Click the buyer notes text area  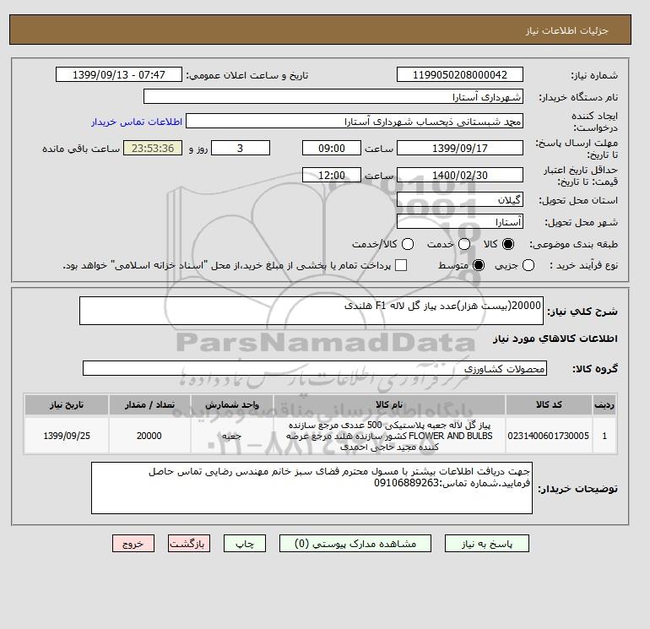click(x=311, y=488)
